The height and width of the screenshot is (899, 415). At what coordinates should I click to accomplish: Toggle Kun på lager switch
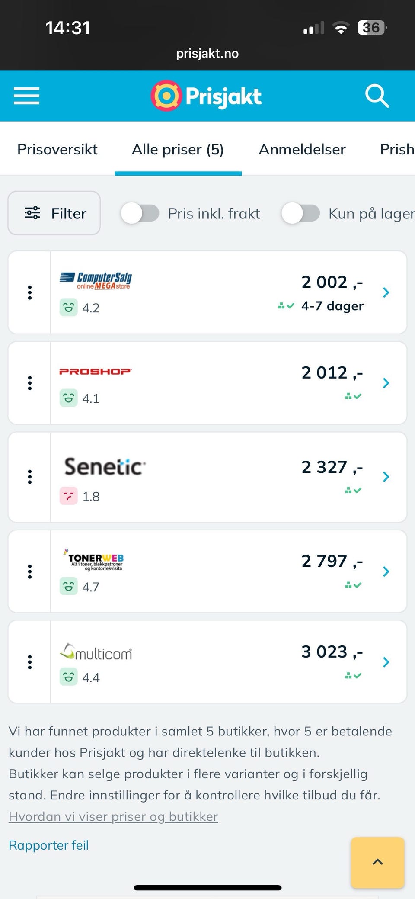point(300,213)
